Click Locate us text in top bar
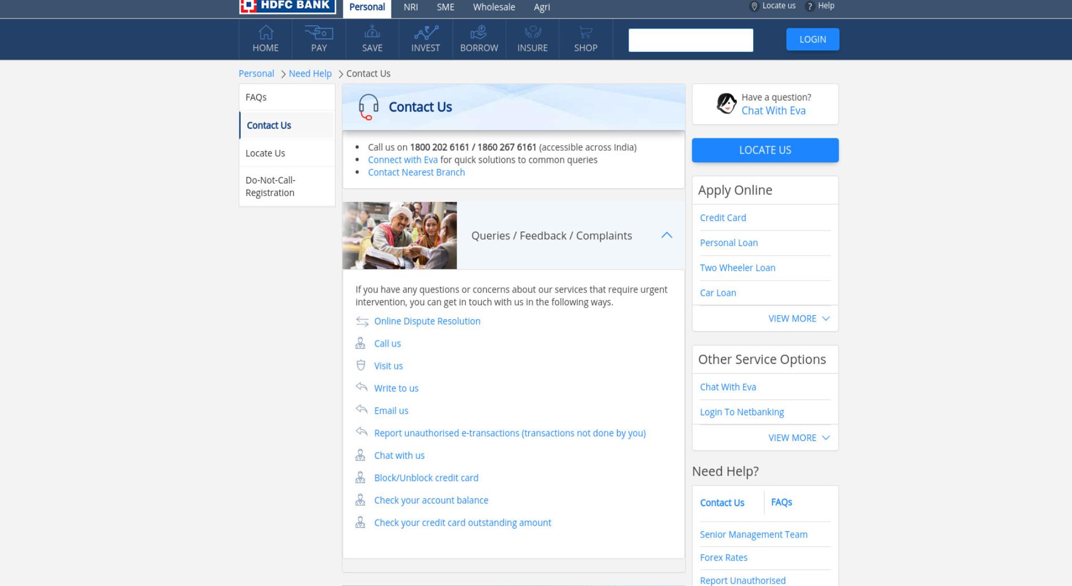This screenshot has height=586, width=1072. 778,6
